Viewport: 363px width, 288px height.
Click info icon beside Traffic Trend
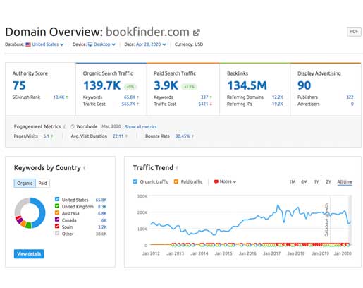point(177,168)
